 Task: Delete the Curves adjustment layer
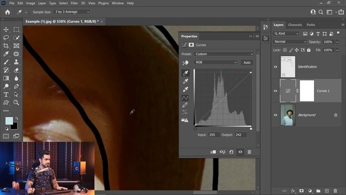pyautogui.click(x=249, y=152)
